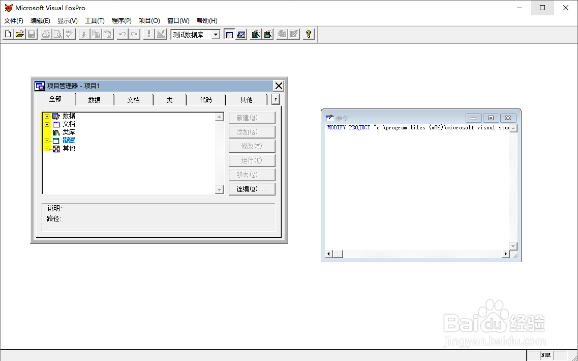Select the 其他 tree row
Screen dimensions: 578x361
[x=69, y=148]
